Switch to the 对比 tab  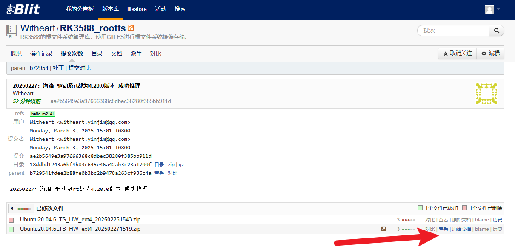pos(156,53)
